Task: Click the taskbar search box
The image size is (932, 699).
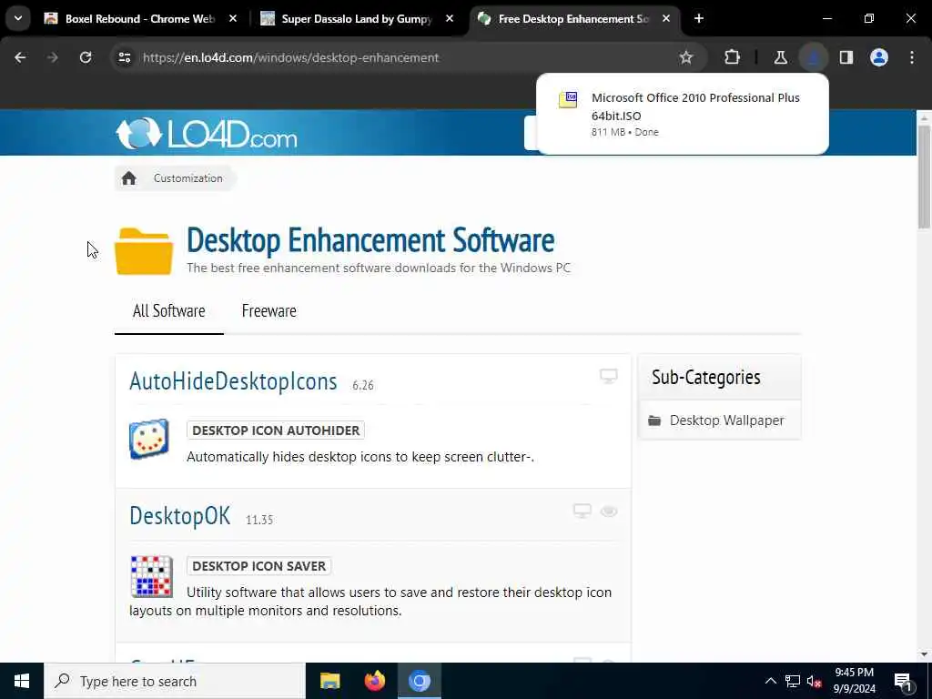Action: coord(175,681)
